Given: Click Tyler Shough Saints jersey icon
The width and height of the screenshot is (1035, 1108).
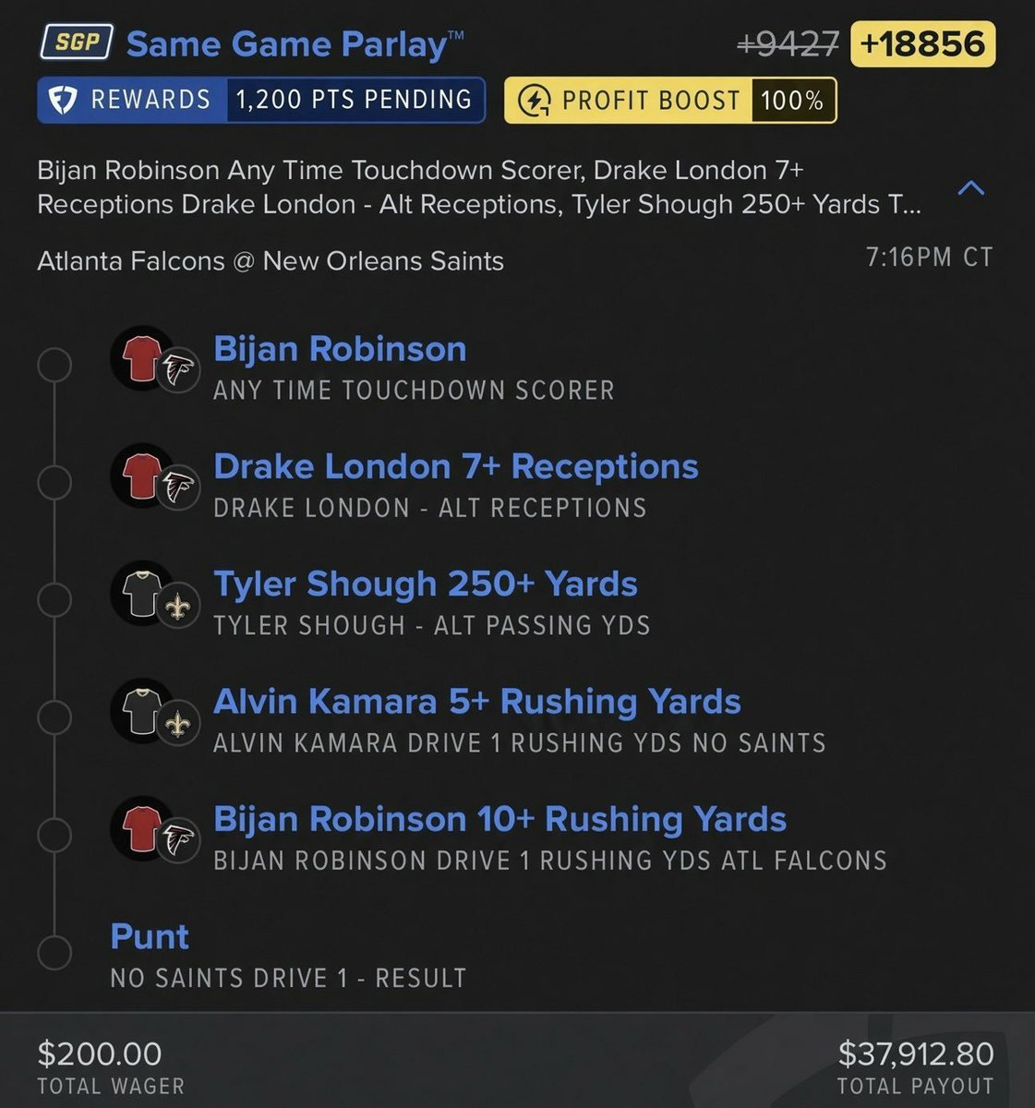Looking at the screenshot, I should 143,593.
